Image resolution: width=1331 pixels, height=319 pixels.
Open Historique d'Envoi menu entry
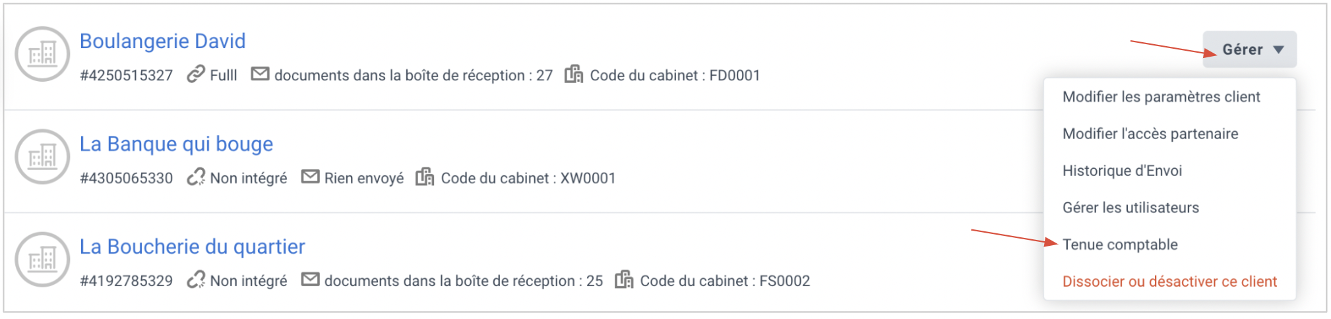(x=1122, y=171)
